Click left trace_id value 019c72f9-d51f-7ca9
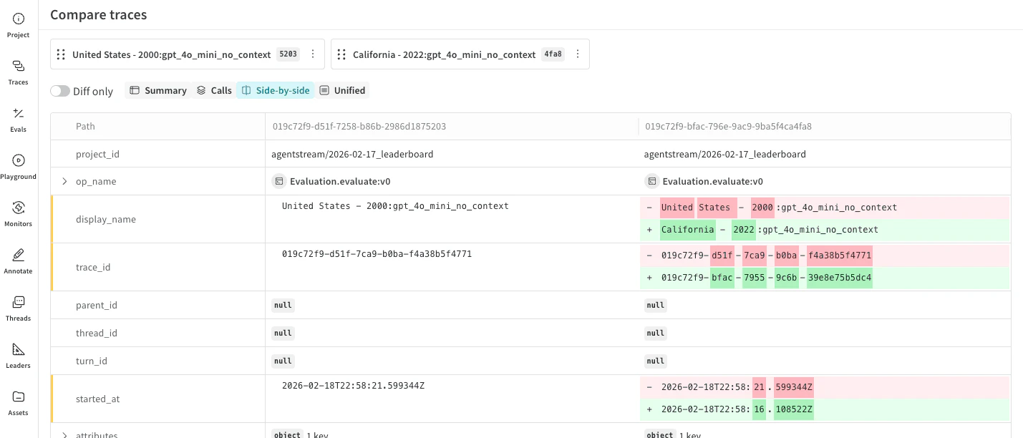 [377, 254]
